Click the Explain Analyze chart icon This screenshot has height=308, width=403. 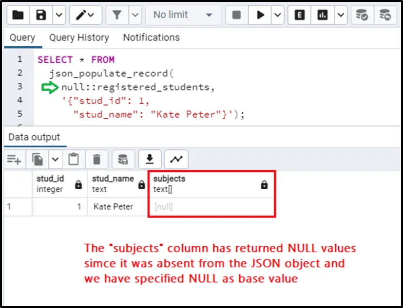tap(323, 15)
